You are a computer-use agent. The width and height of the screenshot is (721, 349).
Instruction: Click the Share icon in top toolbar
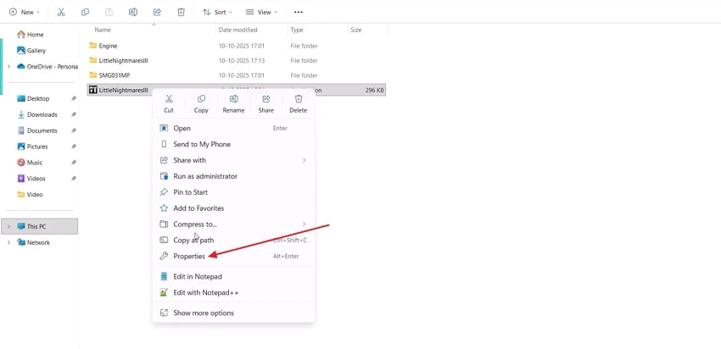157,13
